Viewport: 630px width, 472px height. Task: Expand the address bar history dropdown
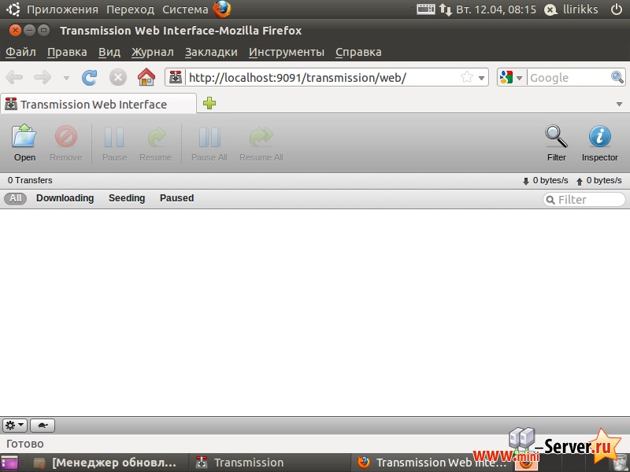click(481, 77)
